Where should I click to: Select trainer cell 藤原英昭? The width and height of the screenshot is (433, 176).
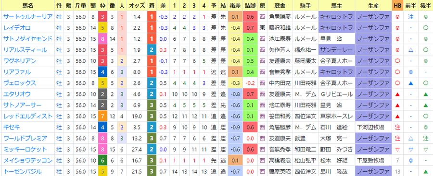280,171
